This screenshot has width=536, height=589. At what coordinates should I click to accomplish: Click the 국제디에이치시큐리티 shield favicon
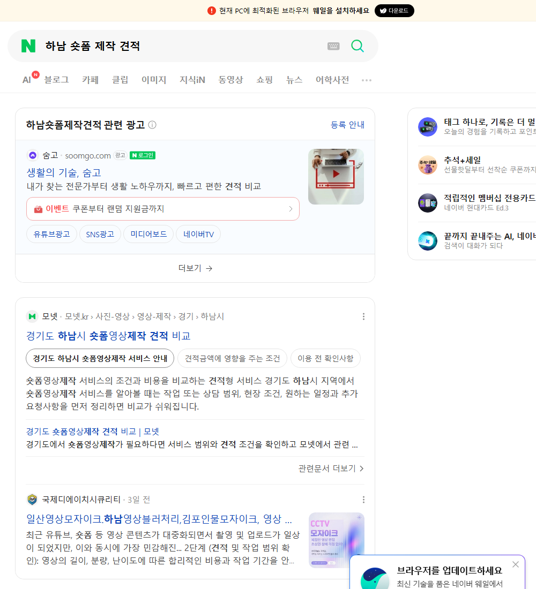pyautogui.click(x=32, y=500)
